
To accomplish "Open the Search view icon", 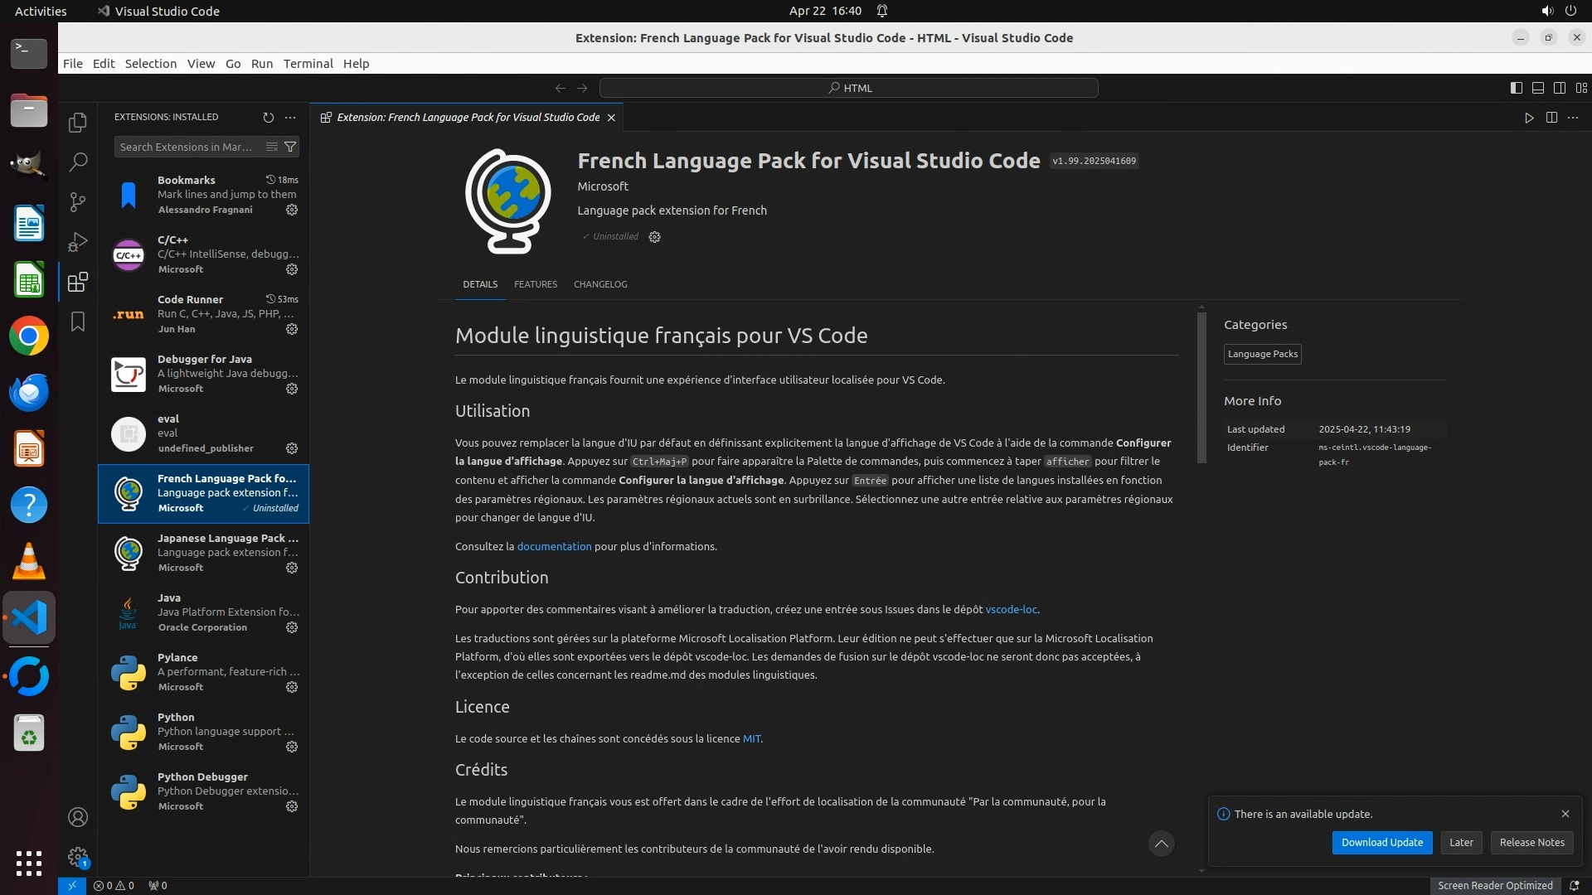I will click(x=78, y=162).
